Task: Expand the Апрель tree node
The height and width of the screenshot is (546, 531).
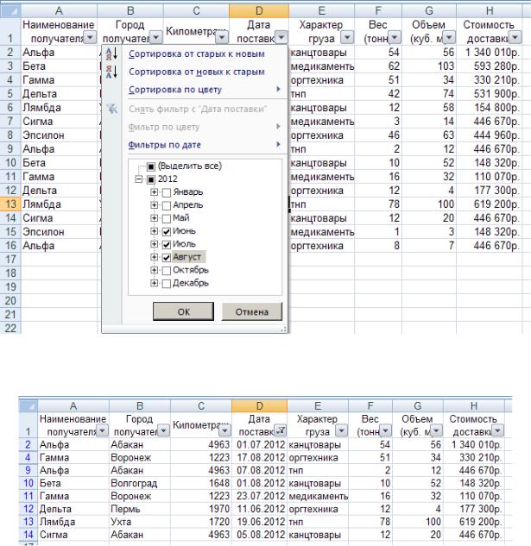Action: coord(154,204)
